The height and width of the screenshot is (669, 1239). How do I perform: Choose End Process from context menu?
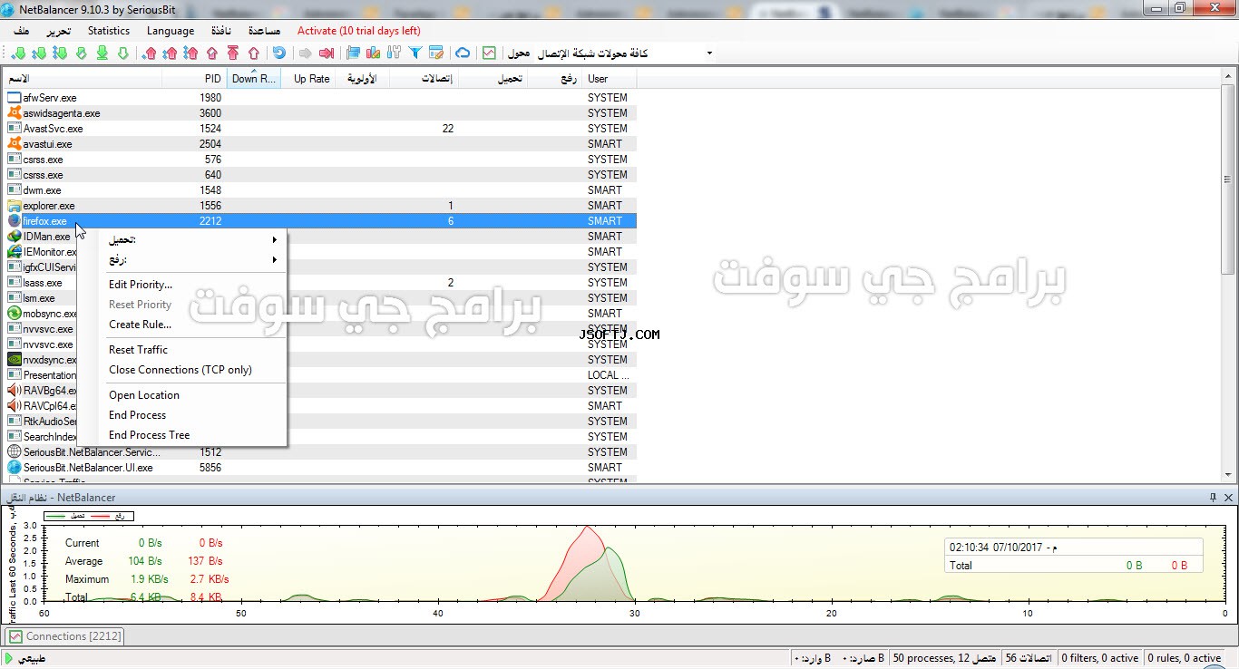(192, 415)
